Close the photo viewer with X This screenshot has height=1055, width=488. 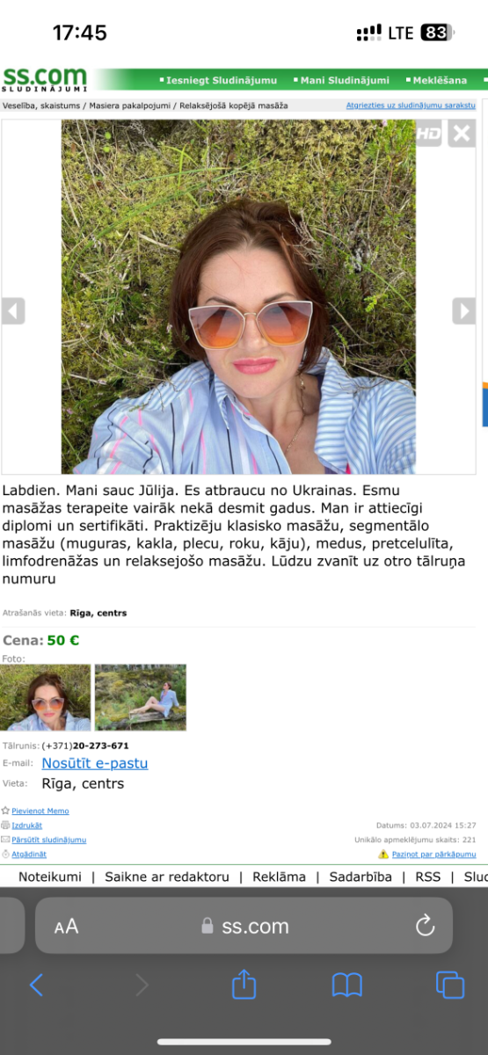click(x=462, y=134)
